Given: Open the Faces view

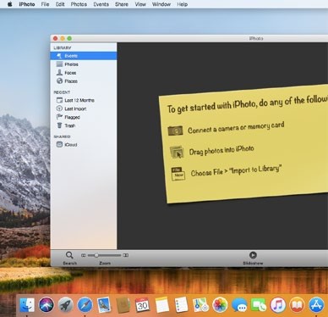Looking at the screenshot, I should coord(66,73).
